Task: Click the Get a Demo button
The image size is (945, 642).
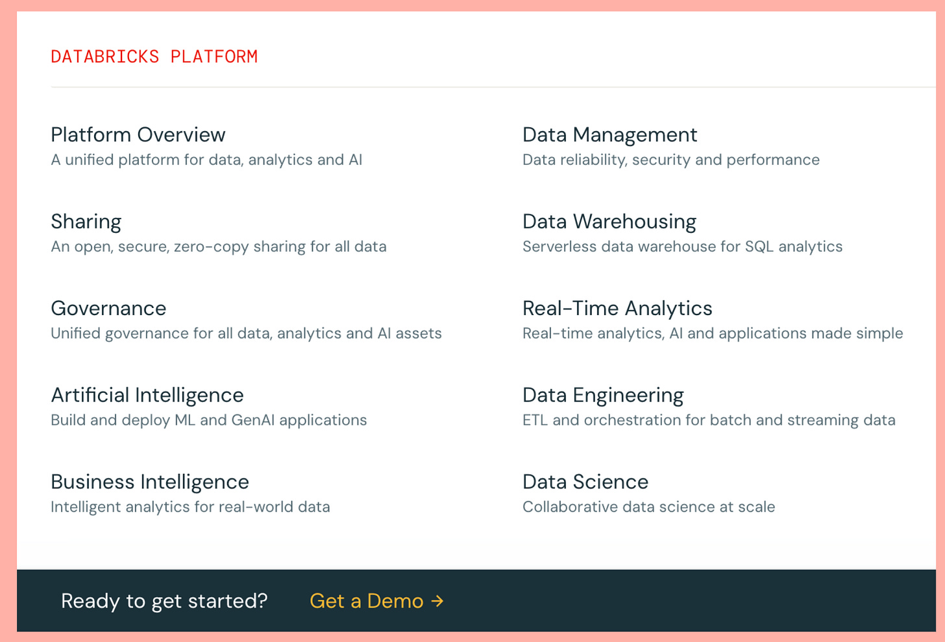Action: tap(367, 601)
